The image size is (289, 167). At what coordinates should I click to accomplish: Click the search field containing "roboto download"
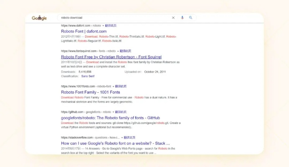[x=113, y=18]
